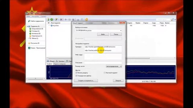Image resolution: width=193 pixels, height=108 pixels.
Task: Click the Рассылки RSS feed icon
Action: click(x=29, y=43)
